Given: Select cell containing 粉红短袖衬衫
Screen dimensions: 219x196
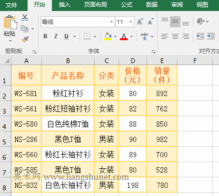Looking at the screenshot, I should [68, 109].
